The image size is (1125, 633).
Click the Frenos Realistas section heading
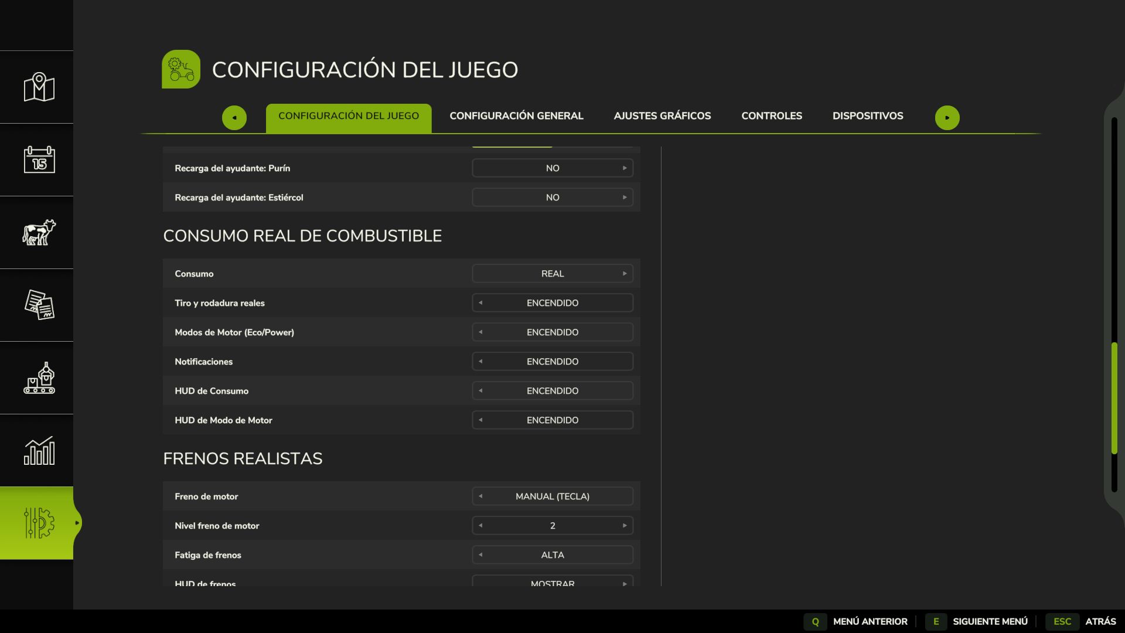click(243, 458)
